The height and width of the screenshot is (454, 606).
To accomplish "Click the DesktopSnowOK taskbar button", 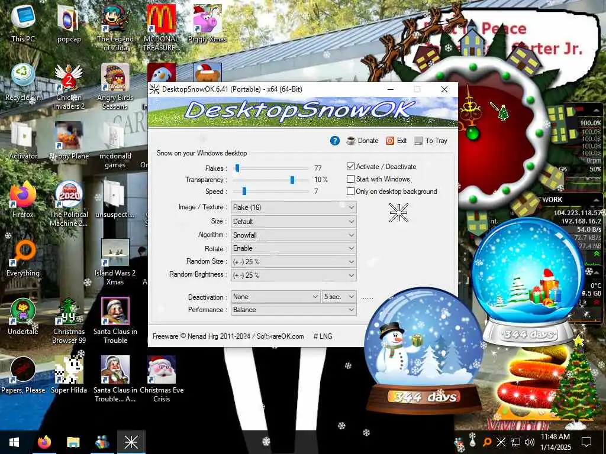I will (131, 442).
